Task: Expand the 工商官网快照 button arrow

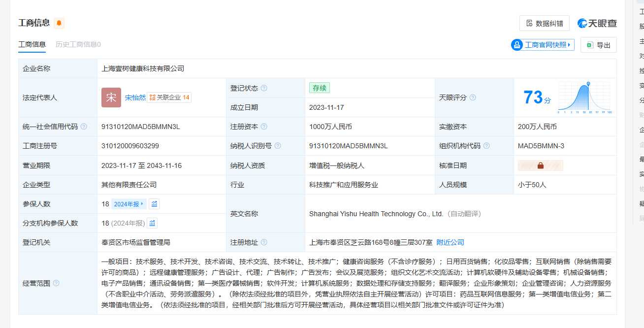Action: coord(570,45)
